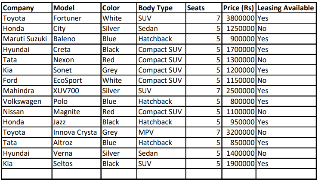Click the Altroz model cell

click(62, 143)
